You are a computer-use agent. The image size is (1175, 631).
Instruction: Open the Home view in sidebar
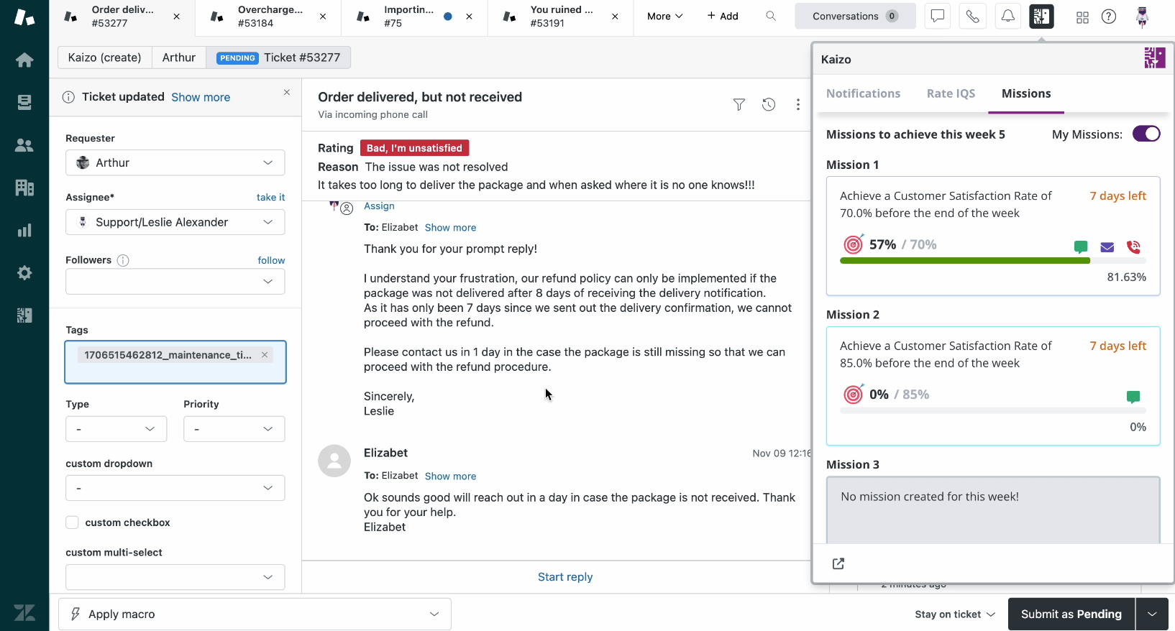[24, 60]
